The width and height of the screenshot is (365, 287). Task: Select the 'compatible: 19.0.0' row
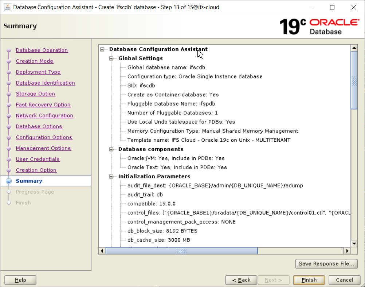pyautogui.click(x=152, y=204)
